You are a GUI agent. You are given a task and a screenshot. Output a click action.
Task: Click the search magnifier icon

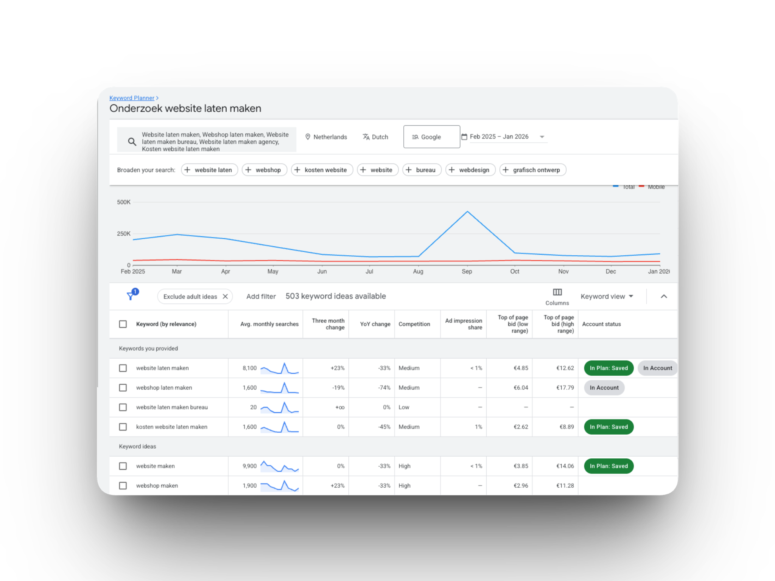coord(132,142)
